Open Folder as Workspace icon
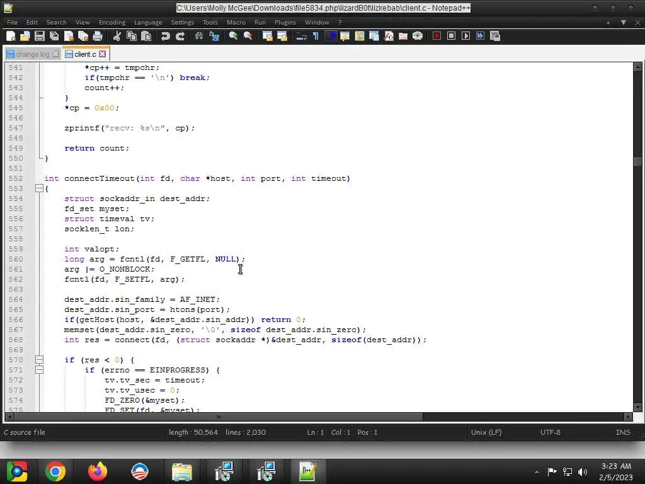This screenshot has width=645, height=484. coord(403,36)
